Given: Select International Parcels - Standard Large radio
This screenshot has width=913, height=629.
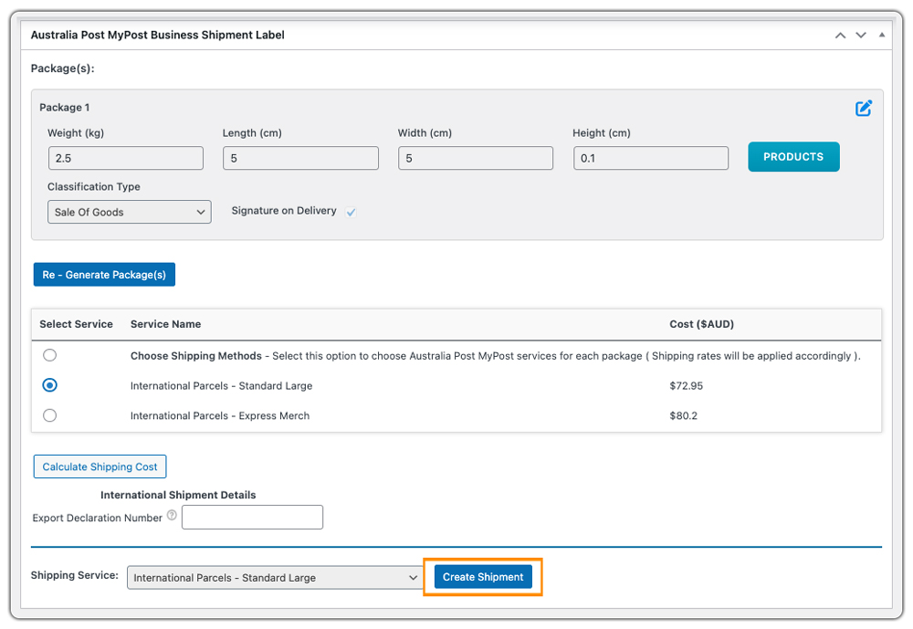Looking at the screenshot, I should tap(50, 385).
